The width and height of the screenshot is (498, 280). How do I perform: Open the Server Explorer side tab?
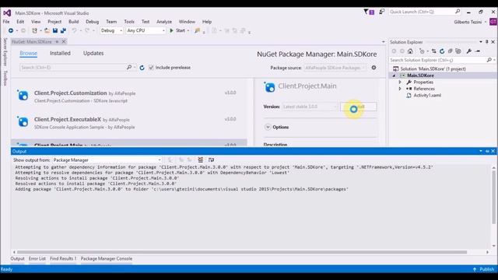[x=5, y=52]
